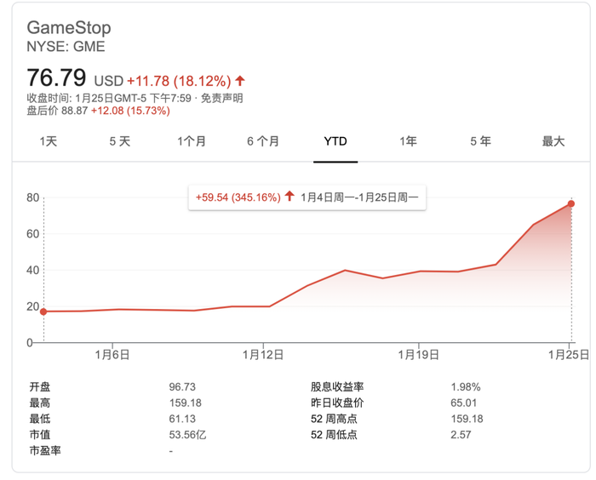
Task: Click the up arrow inside the chart tooltip
Action: coord(289,196)
